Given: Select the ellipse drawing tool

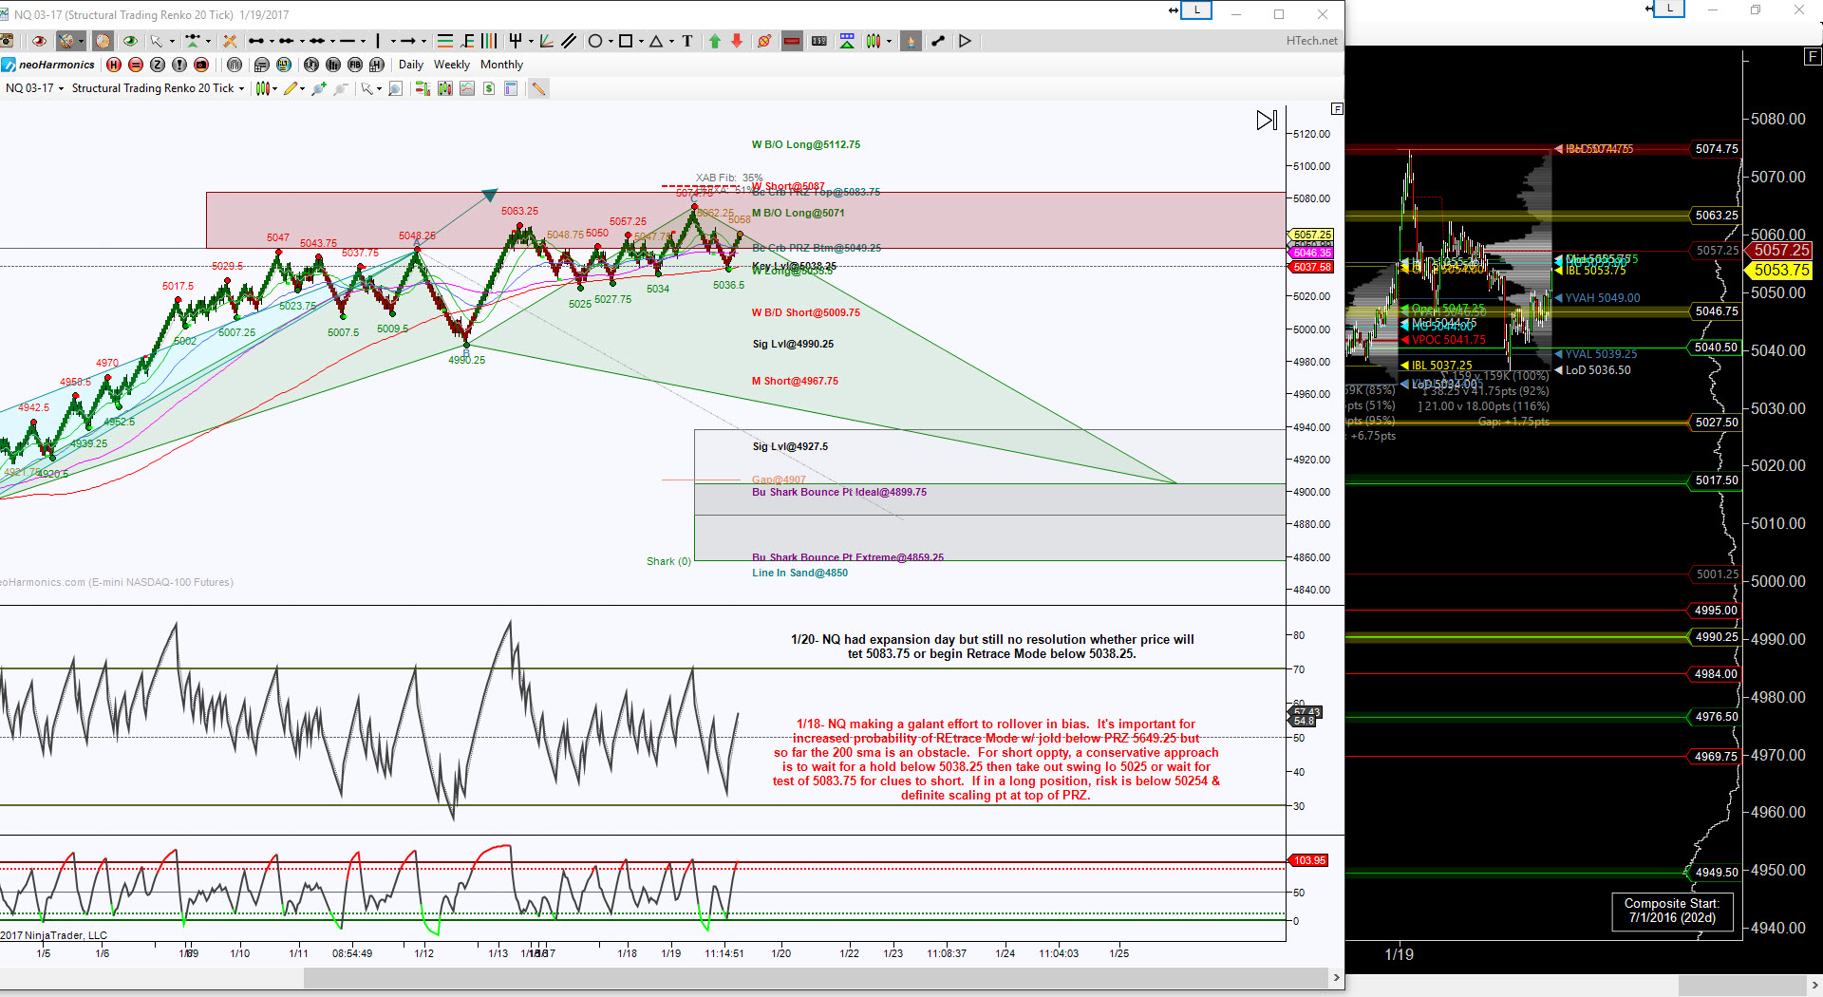Looking at the screenshot, I should point(595,41).
